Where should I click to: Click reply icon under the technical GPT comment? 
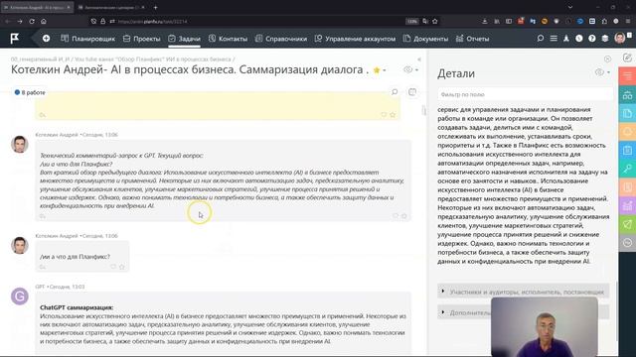[42, 216]
